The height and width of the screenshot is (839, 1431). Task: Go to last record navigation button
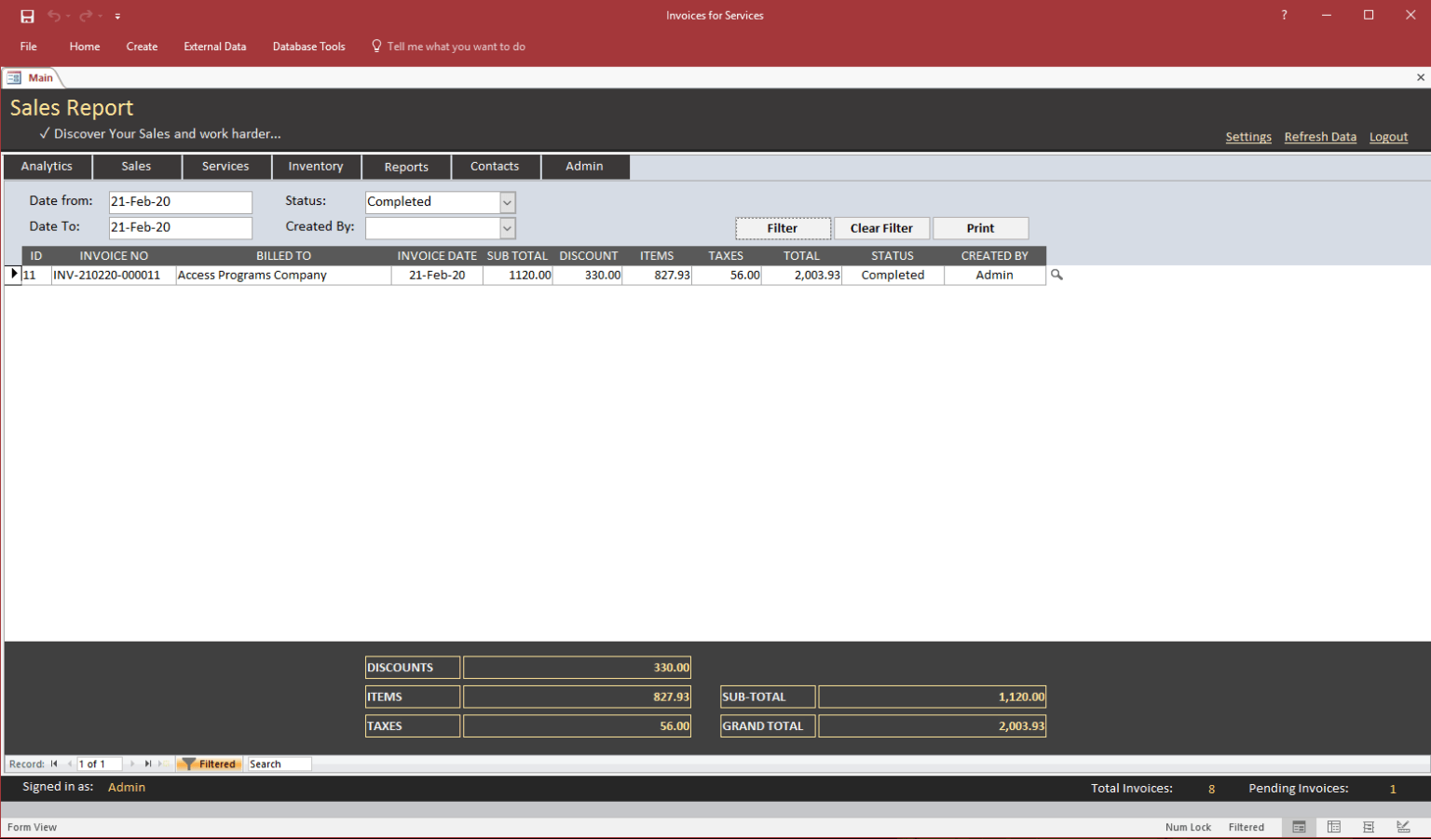[x=148, y=764]
